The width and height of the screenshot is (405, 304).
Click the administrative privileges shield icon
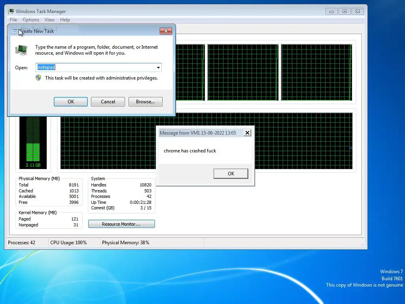(38, 78)
